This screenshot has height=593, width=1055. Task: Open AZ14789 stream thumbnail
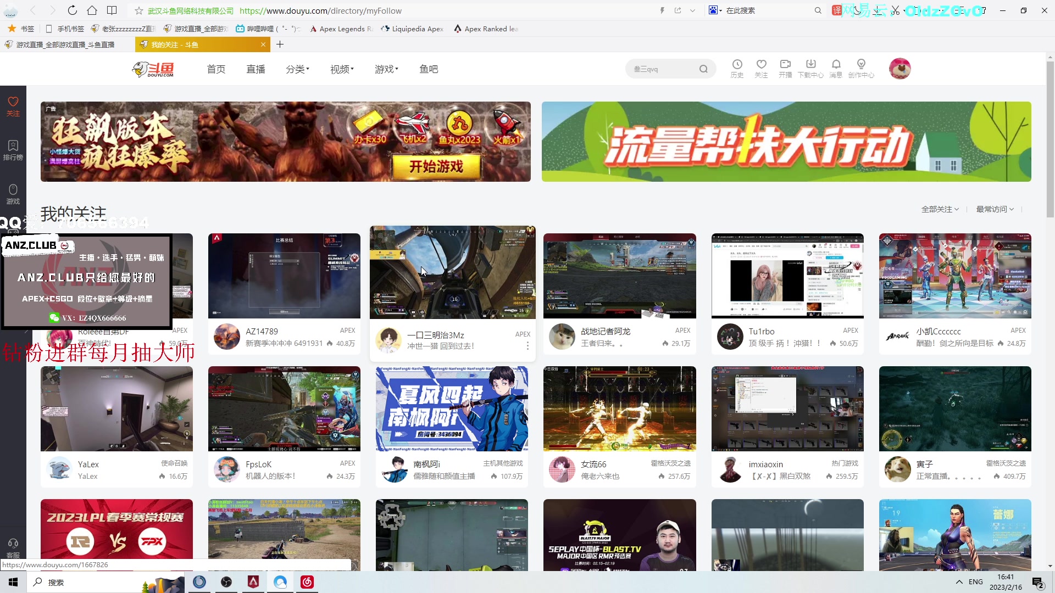click(x=284, y=276)
